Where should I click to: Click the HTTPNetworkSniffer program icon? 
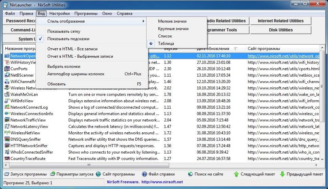point(7,145)
